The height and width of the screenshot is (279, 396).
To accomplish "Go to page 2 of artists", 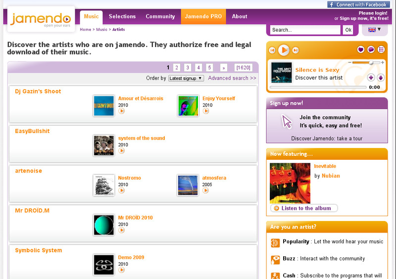I will (177, 67).
